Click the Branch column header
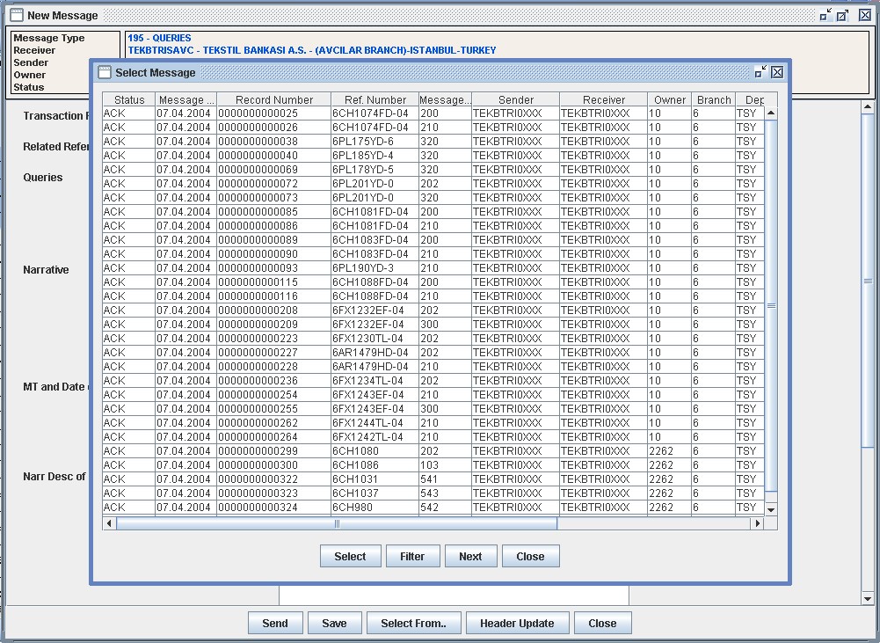Viewport: 880px width, 643px height. (x=714, y=99)
